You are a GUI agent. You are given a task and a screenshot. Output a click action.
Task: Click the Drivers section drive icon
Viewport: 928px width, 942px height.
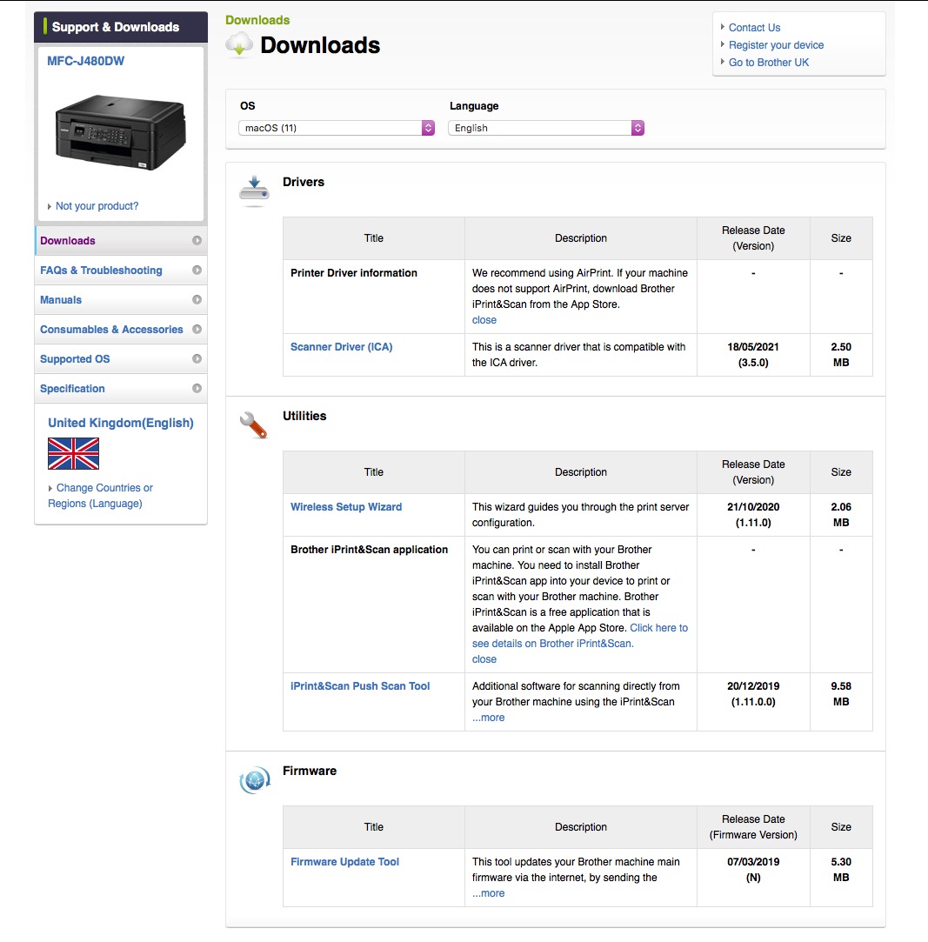[254, 190]
